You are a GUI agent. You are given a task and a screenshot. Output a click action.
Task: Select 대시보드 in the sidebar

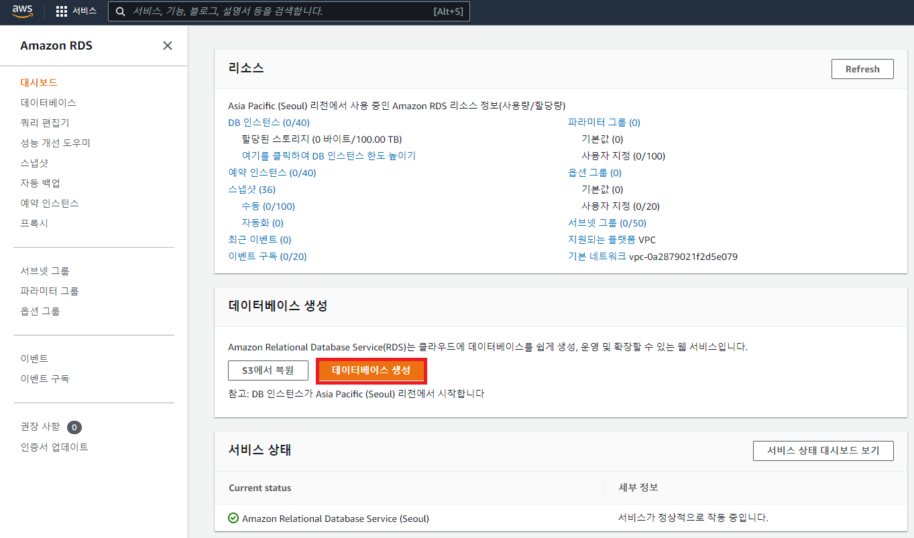pos(39,82)
